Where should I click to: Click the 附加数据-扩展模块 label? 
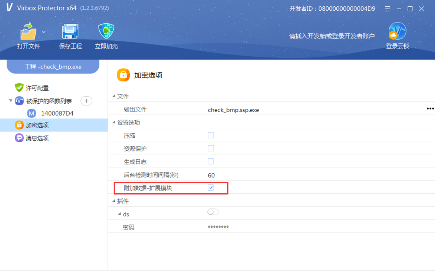(148, 188)
